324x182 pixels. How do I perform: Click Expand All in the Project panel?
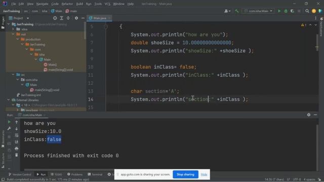tap(62, 18)
